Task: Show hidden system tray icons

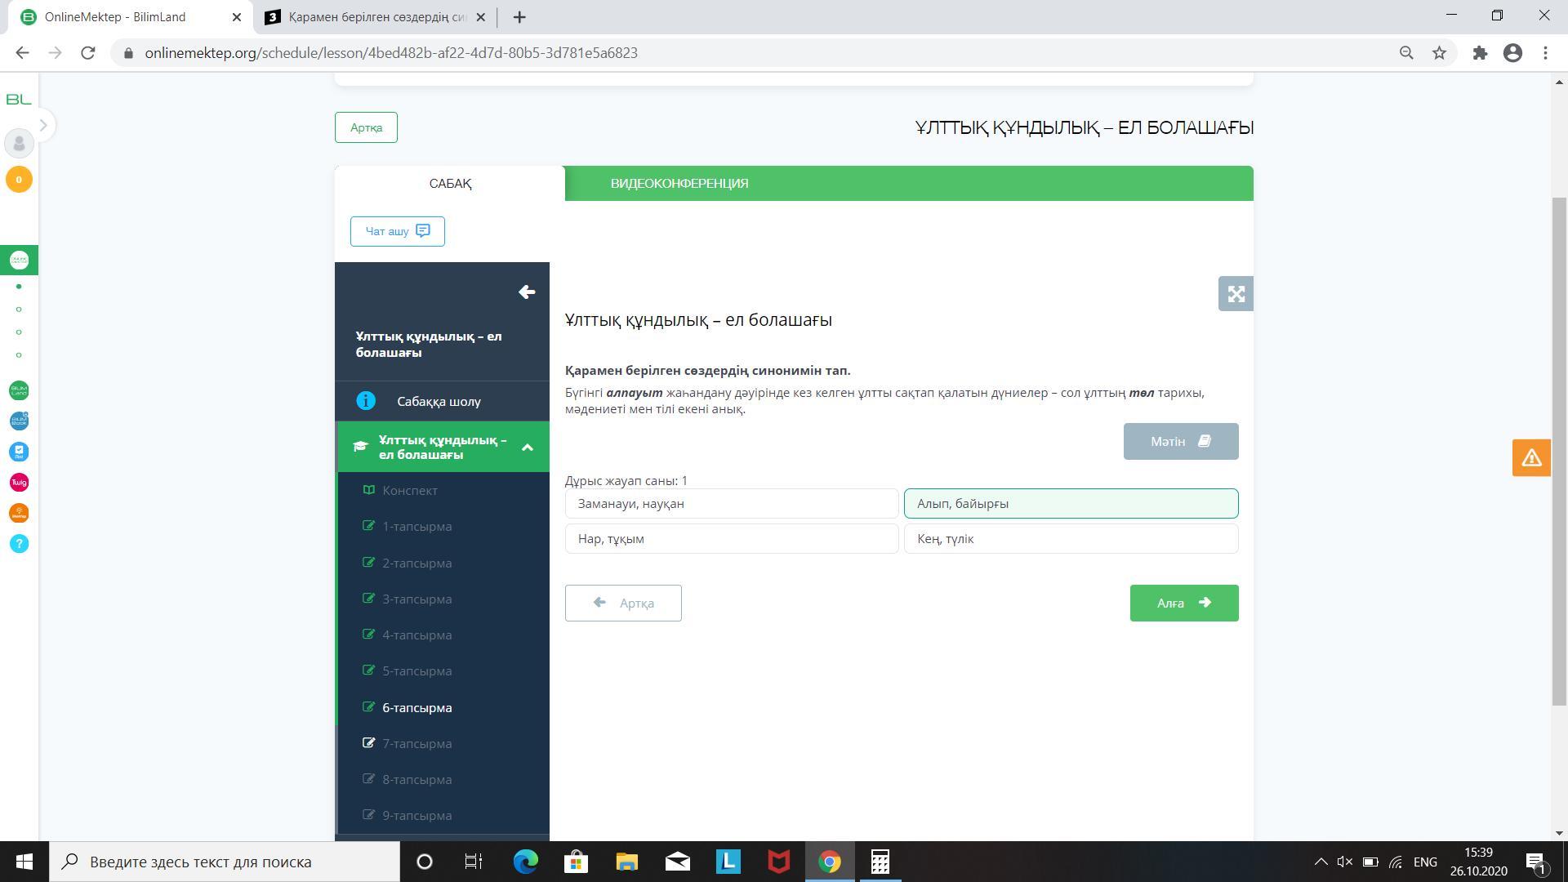Action: pos(1320,862)
